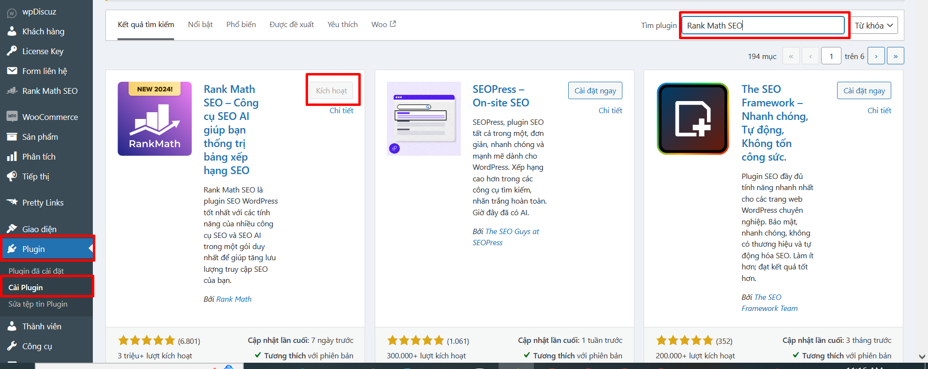Click the 194 mục results count

tap(762, 57)
